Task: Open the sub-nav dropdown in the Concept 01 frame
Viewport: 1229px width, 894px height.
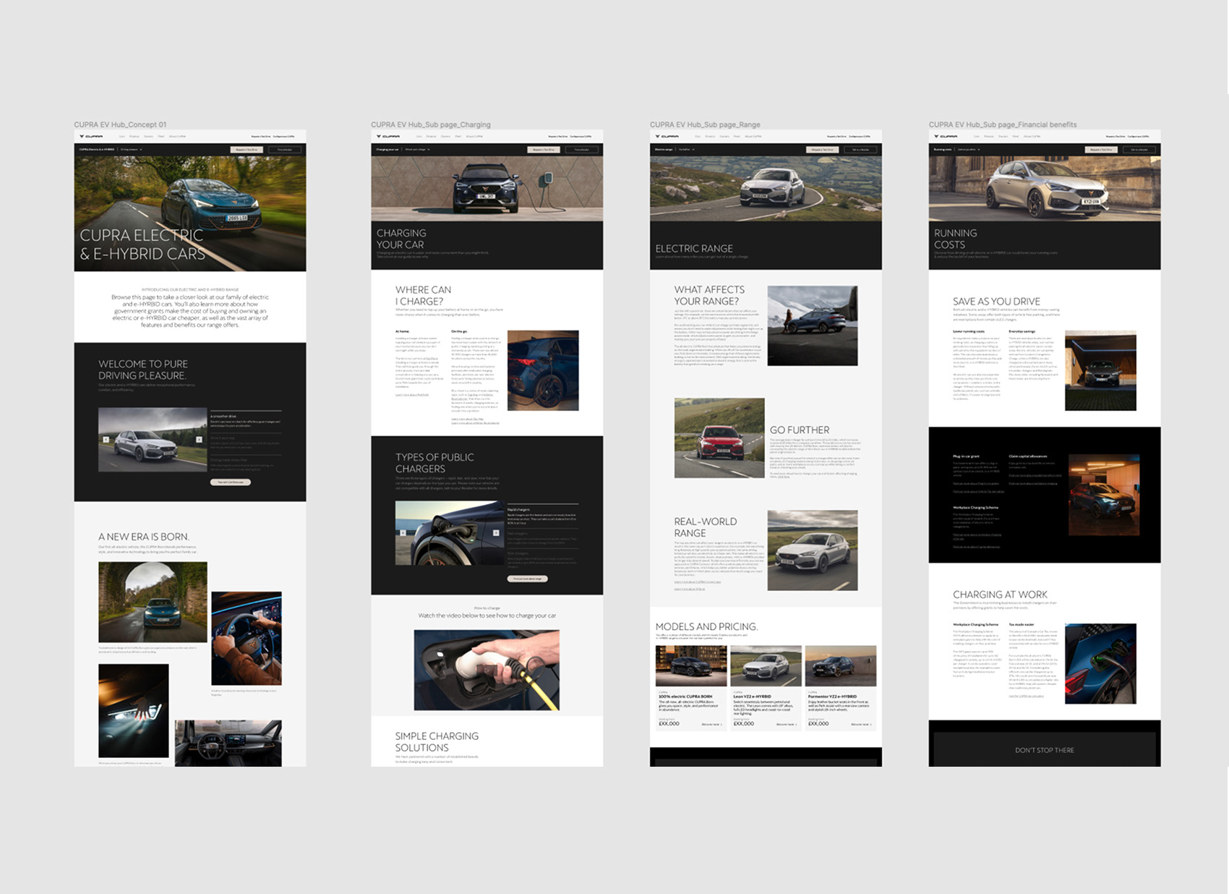Action: tap(131, 150)
